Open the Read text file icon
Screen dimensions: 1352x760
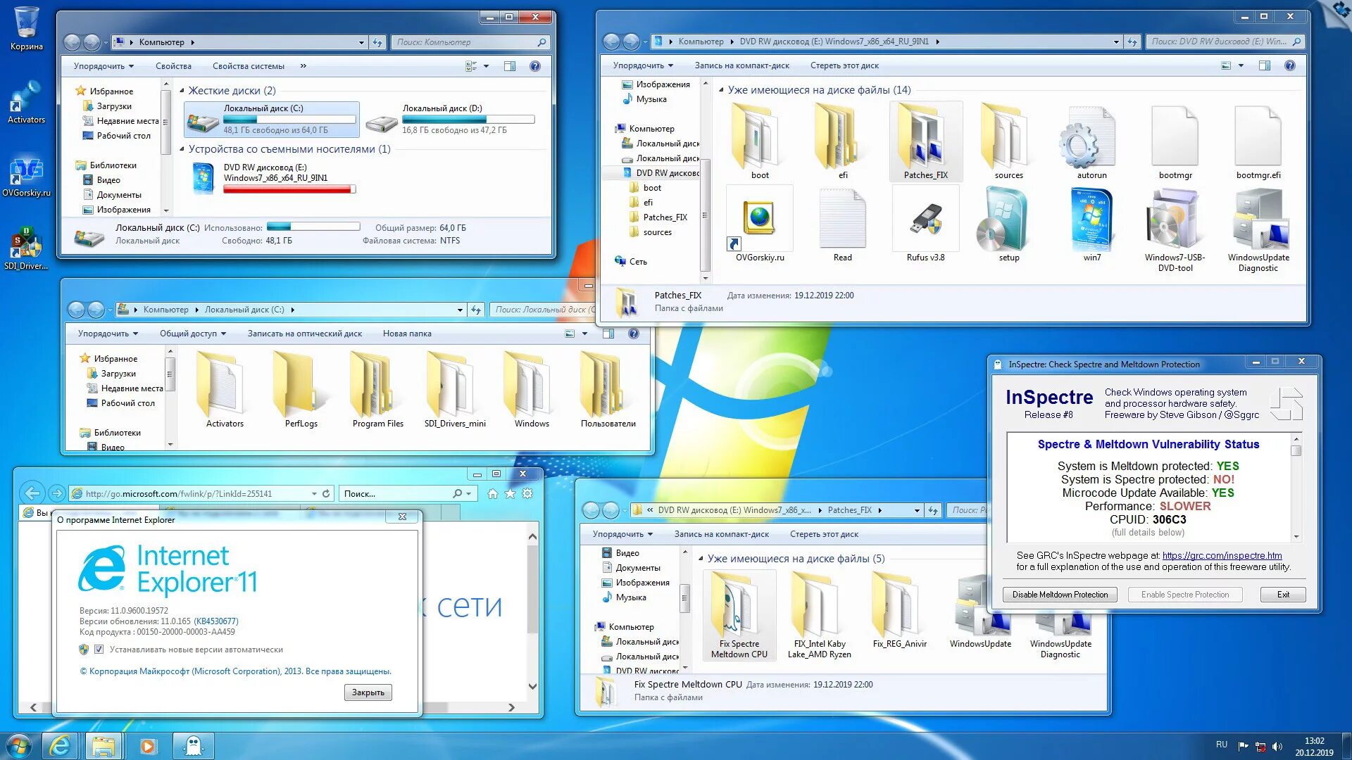point(842,224)
